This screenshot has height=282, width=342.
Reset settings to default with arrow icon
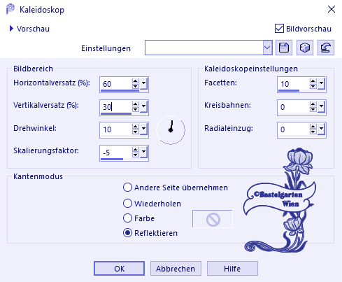pyautogui.click(x=326, y=48)
